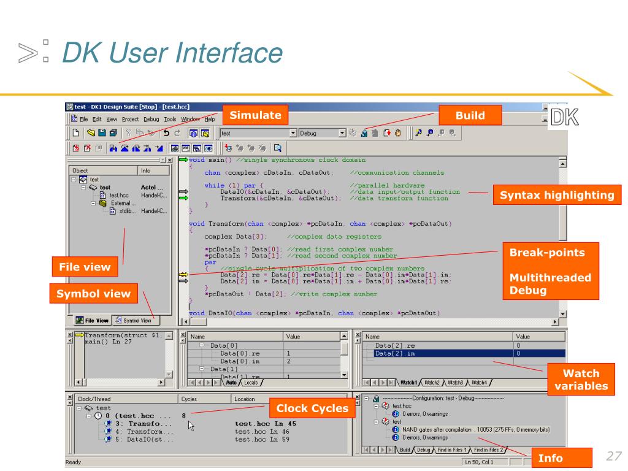
Task: Click the Stop debugging red X icon
Action: click(x=87, y=148)
